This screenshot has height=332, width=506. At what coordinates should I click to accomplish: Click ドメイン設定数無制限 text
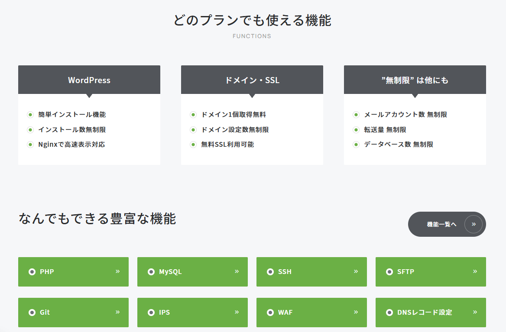235,129
